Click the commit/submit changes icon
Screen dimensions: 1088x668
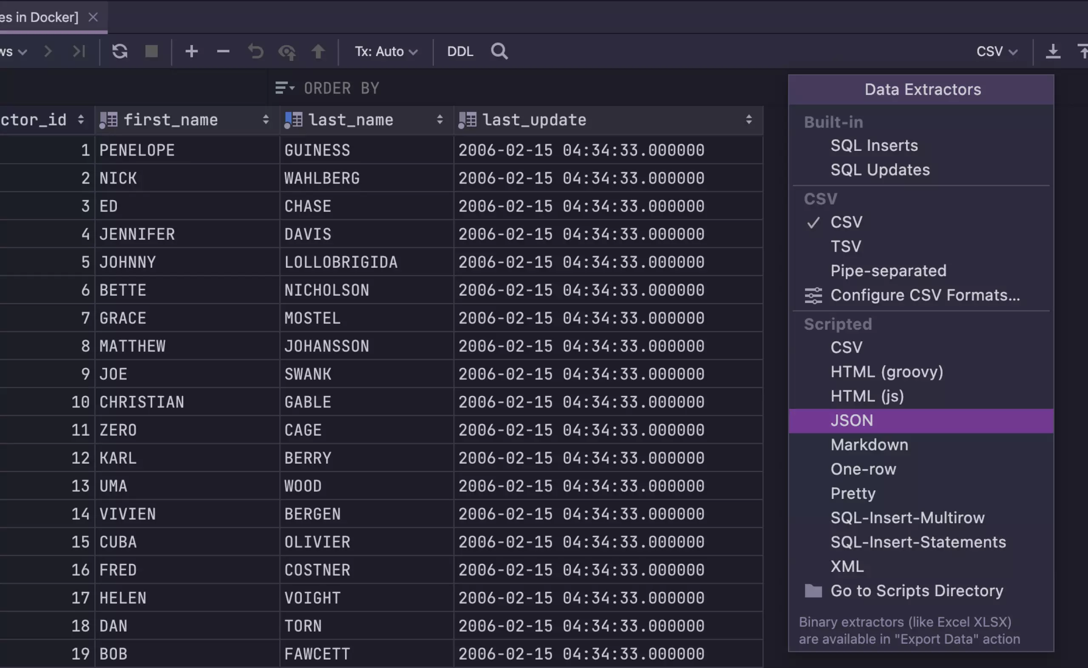[319, 51]
